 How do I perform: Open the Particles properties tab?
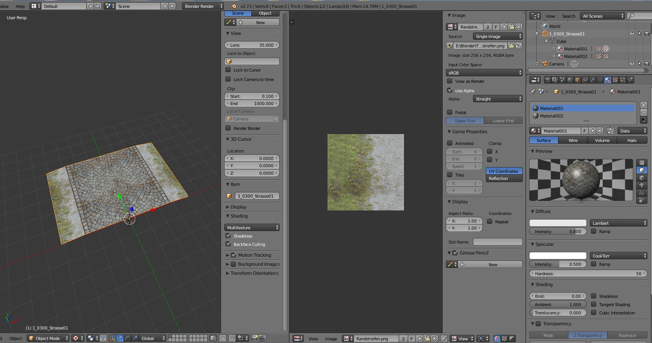point(623,80)
